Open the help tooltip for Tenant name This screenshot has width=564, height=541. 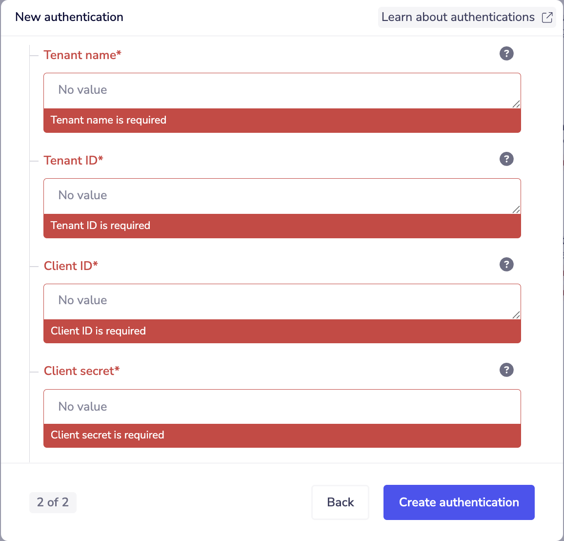(x=506, y=54)
